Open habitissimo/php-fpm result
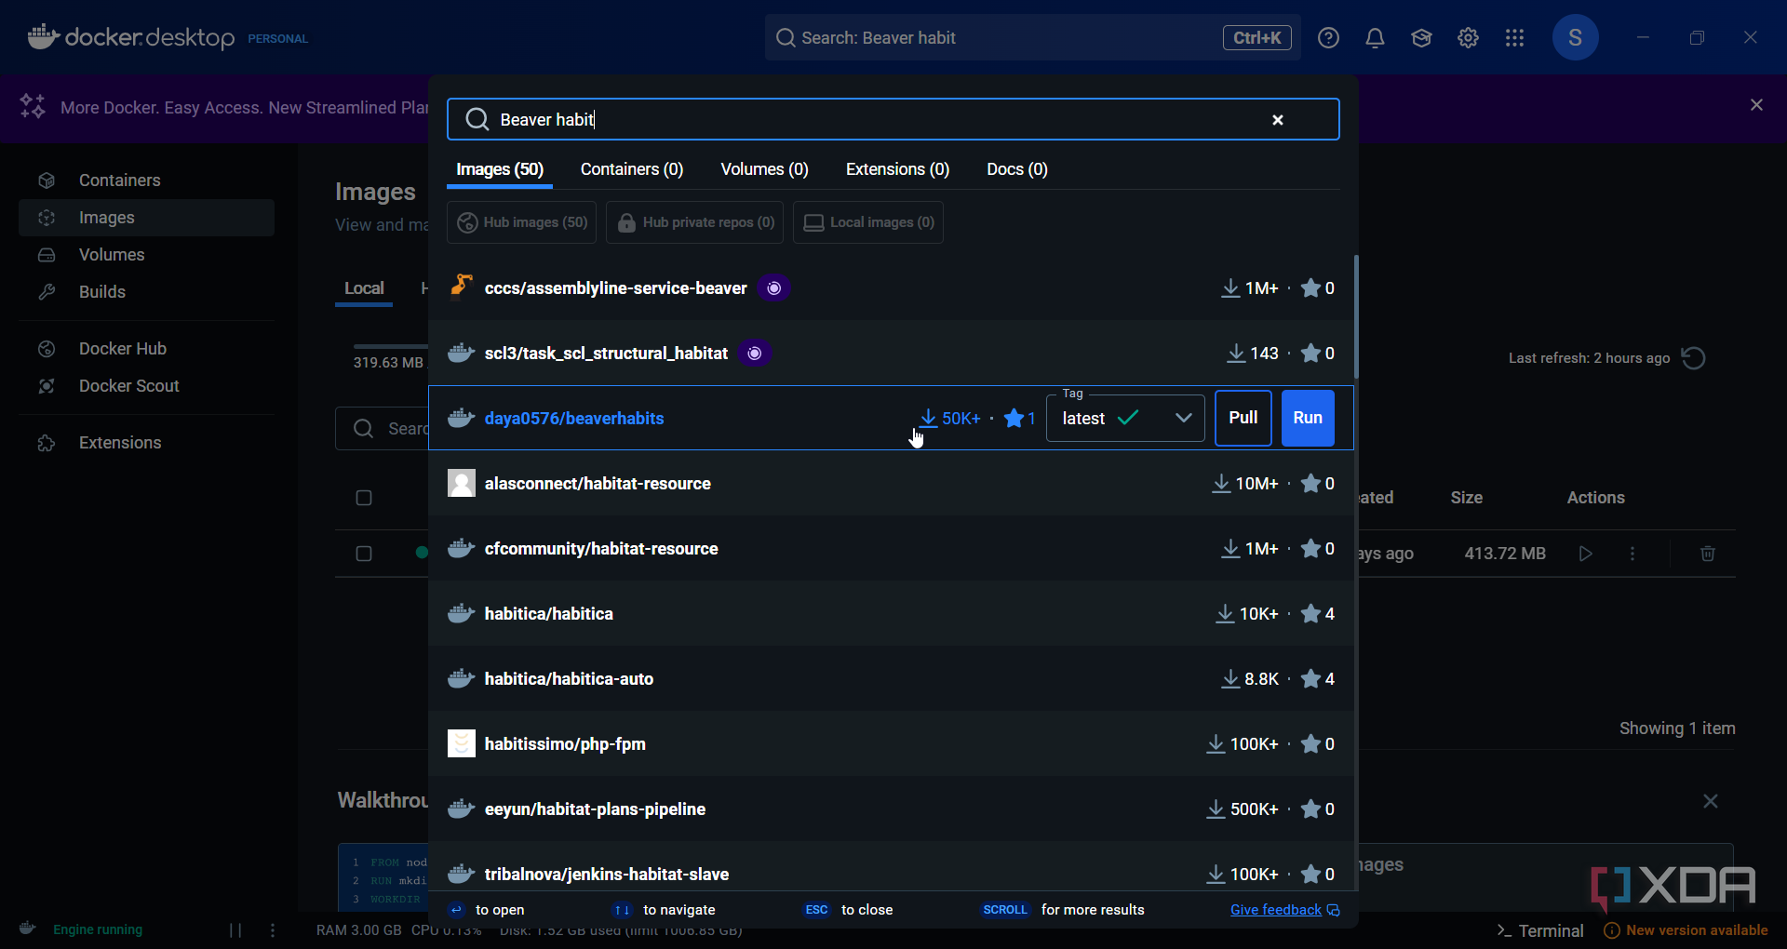The width and height of the screenshot is (1787, 949). point(891,744)
